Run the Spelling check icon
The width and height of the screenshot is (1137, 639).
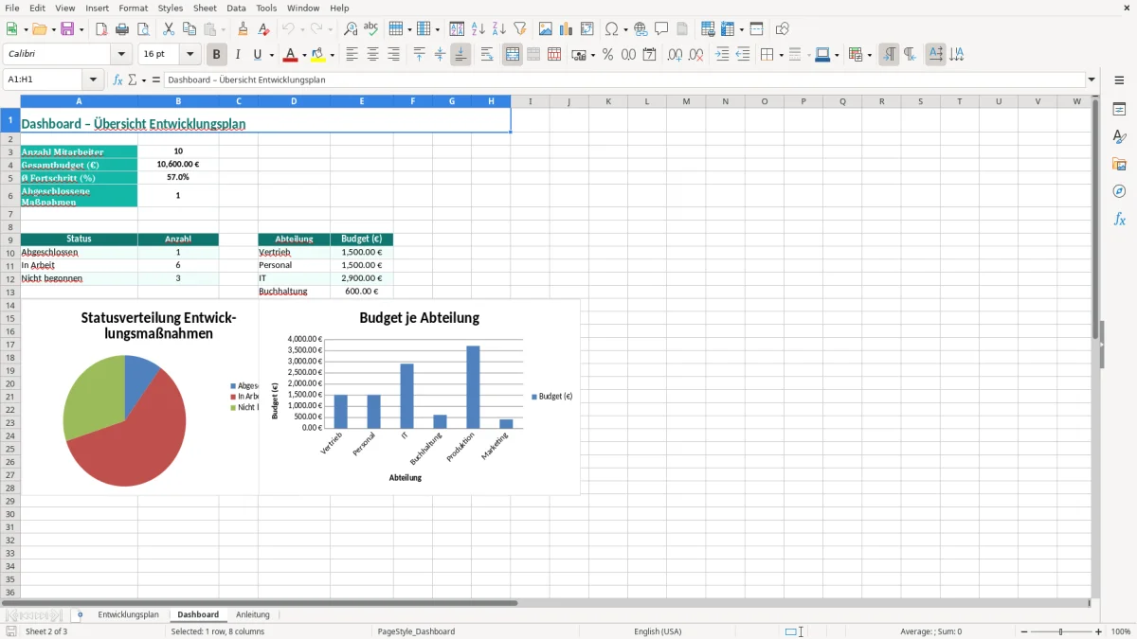coord(371,29)
